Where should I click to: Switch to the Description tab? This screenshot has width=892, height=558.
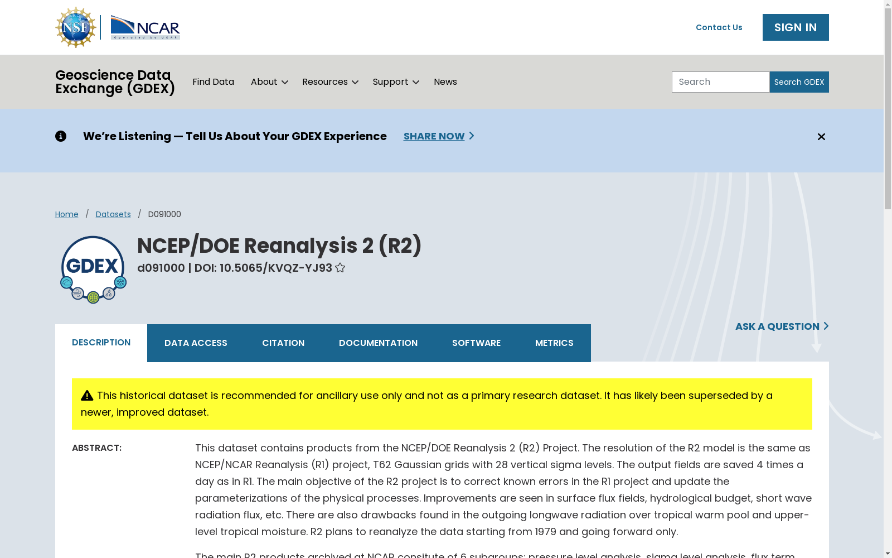coord(101,343)
